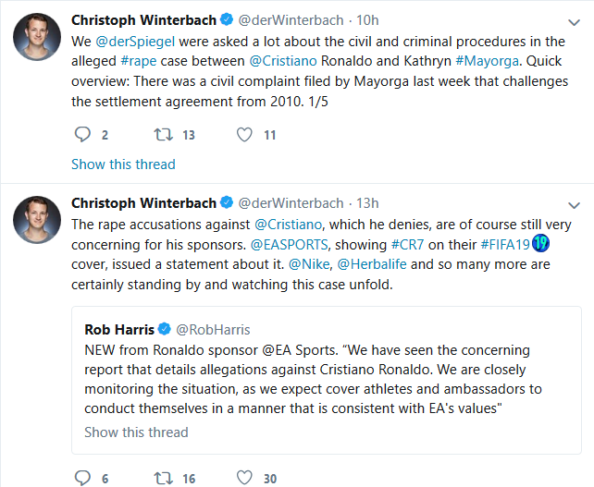Click Winterbach's avatar on first tweet

click(x=37, y=38)
